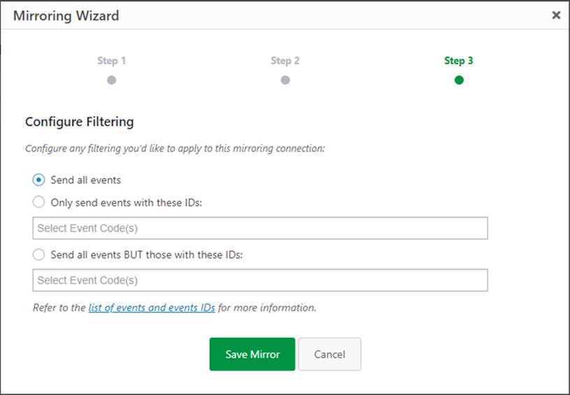
Task: Open event code selector under BUT those IDs
Action: click(x=260, y=281)
